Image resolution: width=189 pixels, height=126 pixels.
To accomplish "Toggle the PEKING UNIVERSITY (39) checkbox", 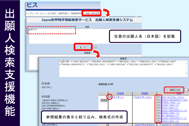I will (x=158, y=100).
